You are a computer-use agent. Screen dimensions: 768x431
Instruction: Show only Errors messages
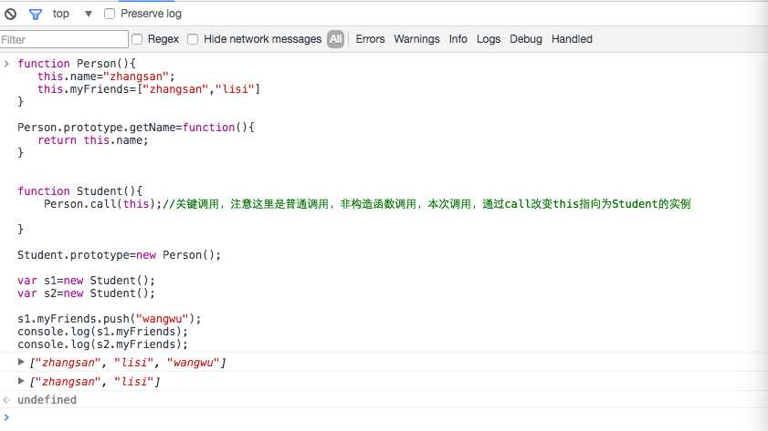click(370, 39)
